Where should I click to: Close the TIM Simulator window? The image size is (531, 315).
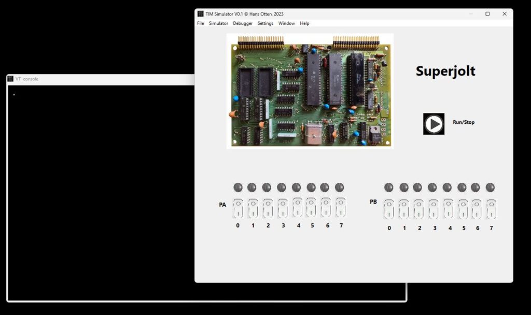coord(504,14)
